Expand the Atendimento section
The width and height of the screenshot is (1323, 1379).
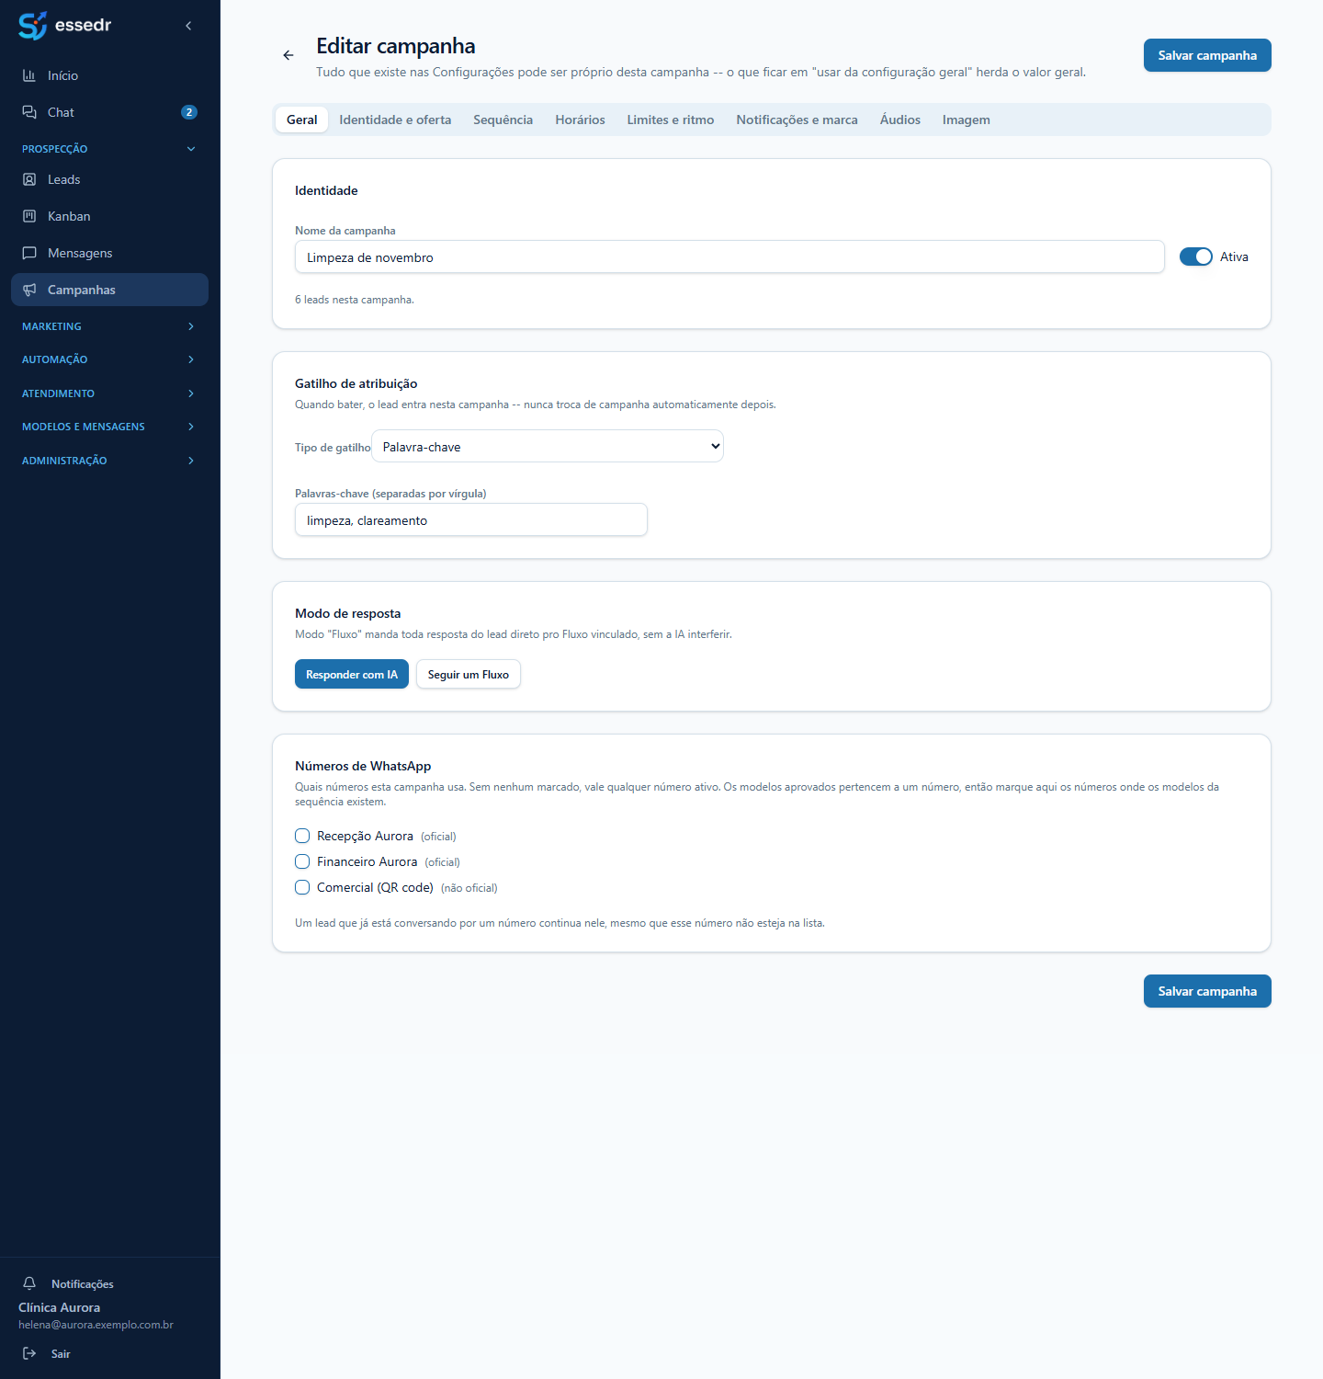pyautogui.click(x=110, y=393)
